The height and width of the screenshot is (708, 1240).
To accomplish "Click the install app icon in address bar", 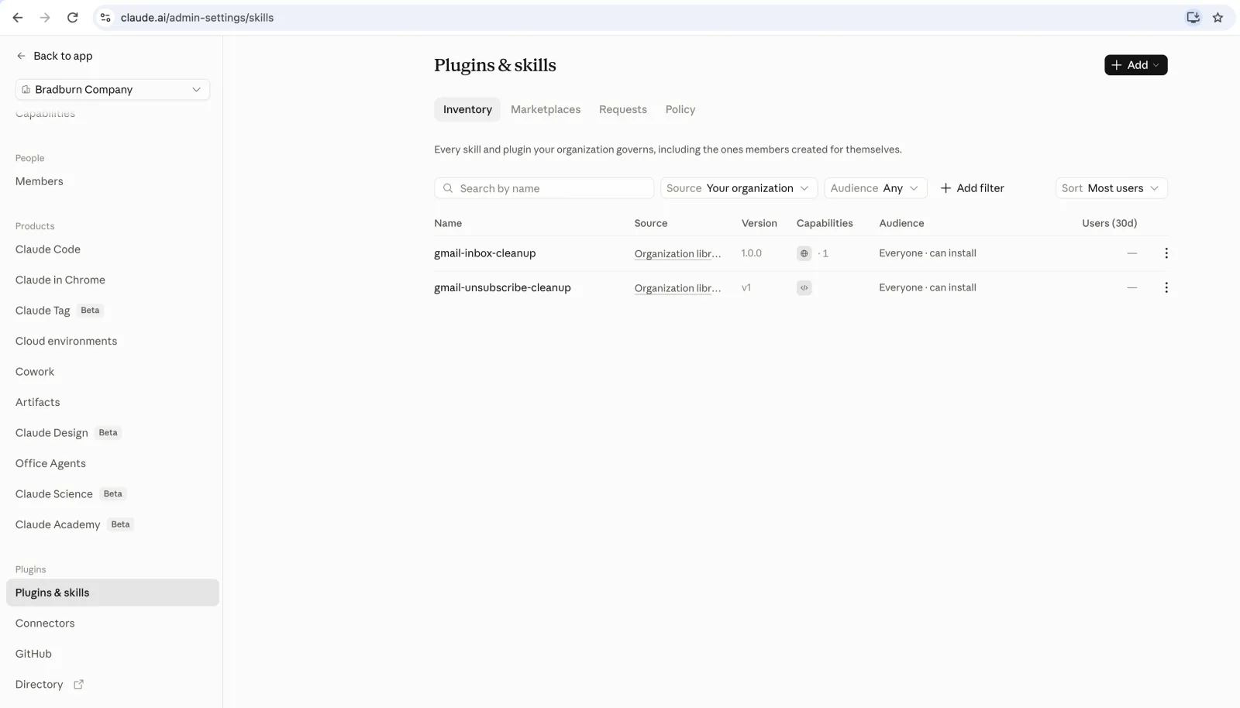I will tap(1193, 17).
